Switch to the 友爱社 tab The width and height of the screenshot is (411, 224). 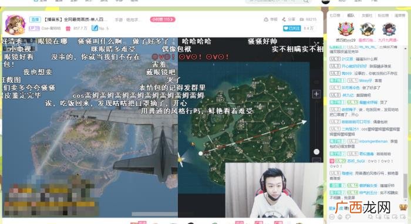(367, 15)
